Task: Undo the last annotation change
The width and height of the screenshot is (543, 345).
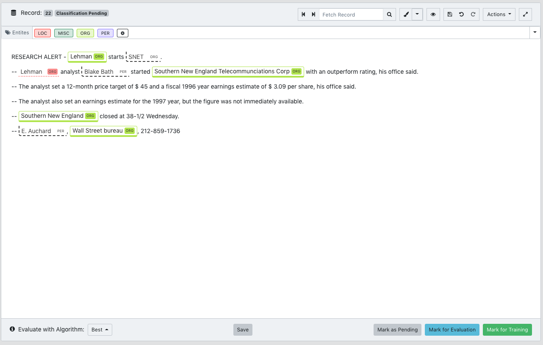Action: tap(461, 14)
